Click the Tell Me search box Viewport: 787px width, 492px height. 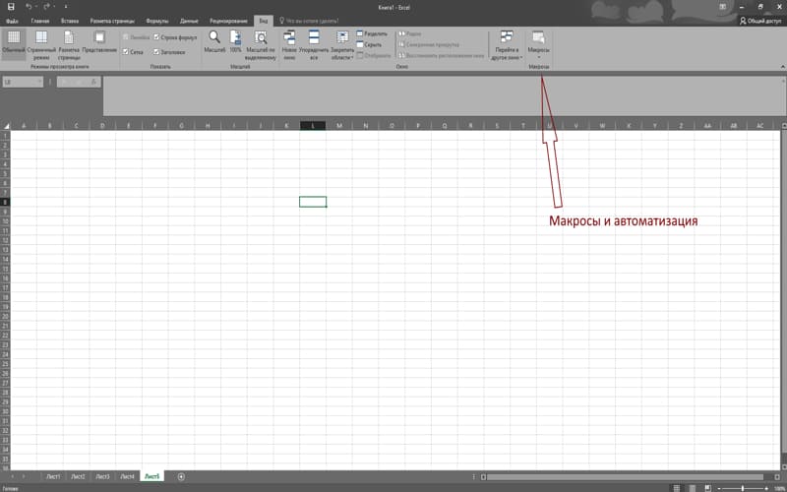(x=309, y=21)
